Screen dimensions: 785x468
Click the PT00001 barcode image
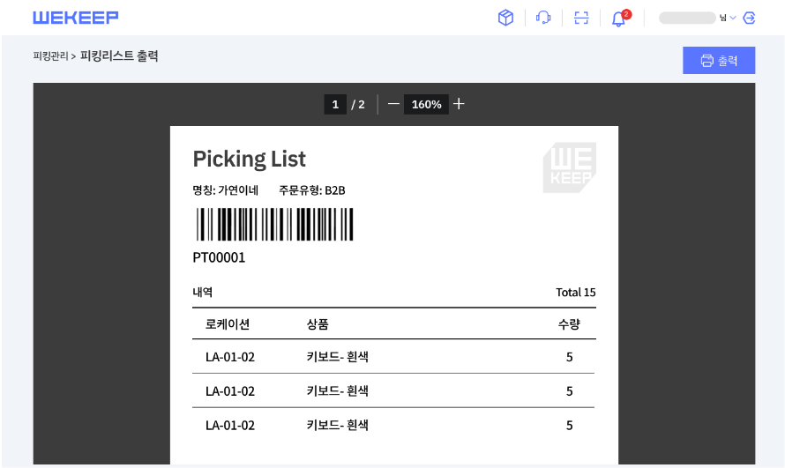click(275, 225)
